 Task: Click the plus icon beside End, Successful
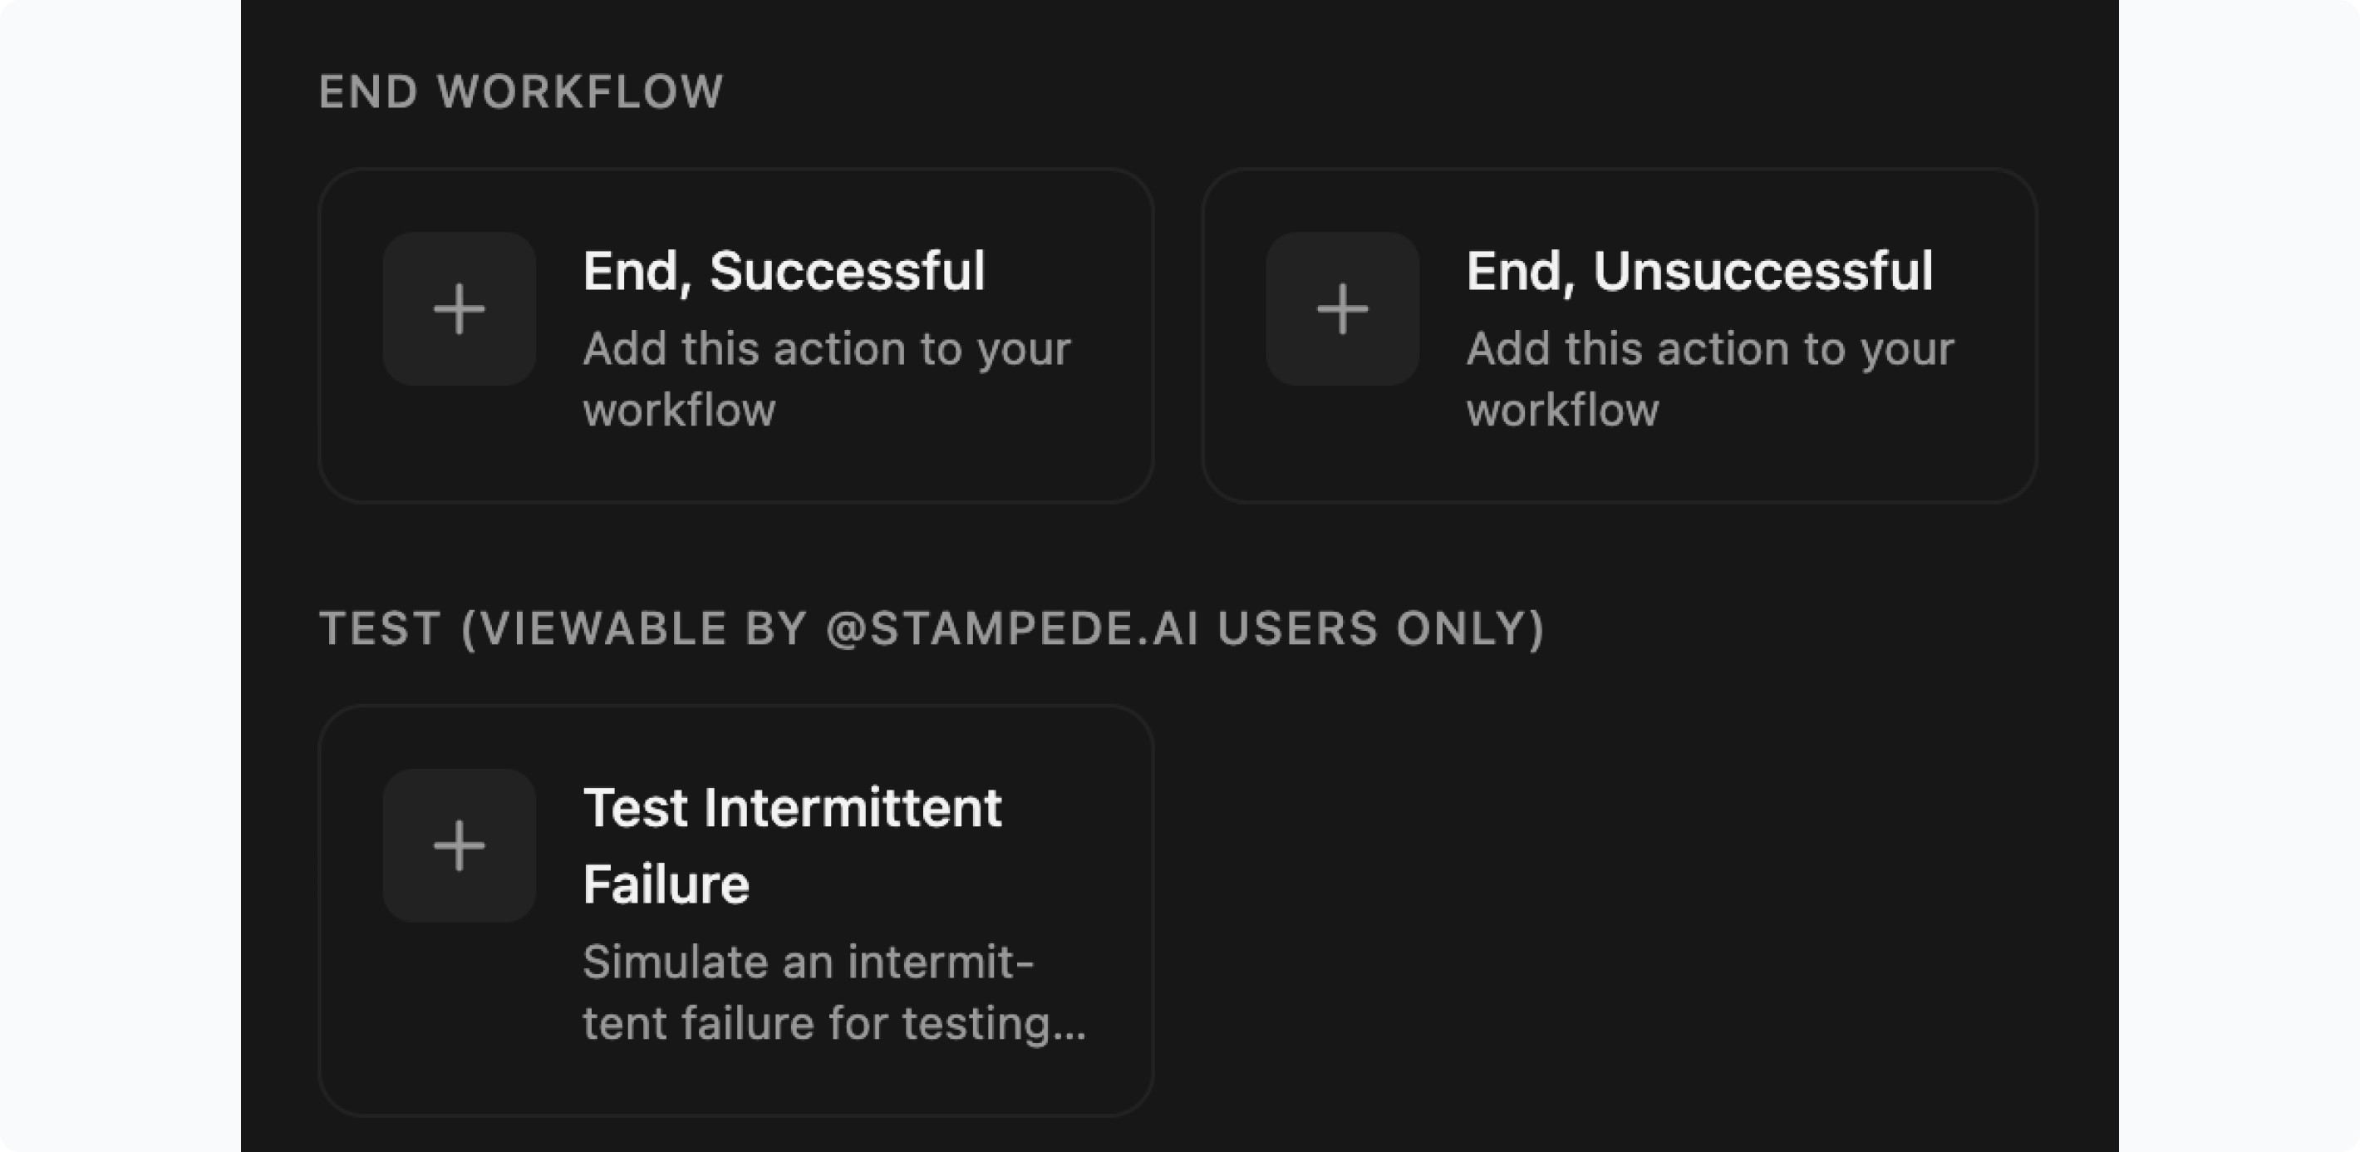459,308
